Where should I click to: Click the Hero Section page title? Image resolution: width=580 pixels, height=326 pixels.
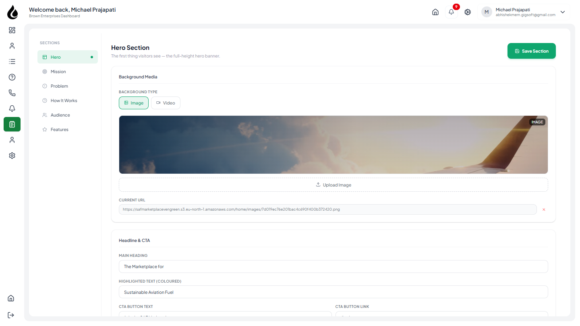(130, 47)
